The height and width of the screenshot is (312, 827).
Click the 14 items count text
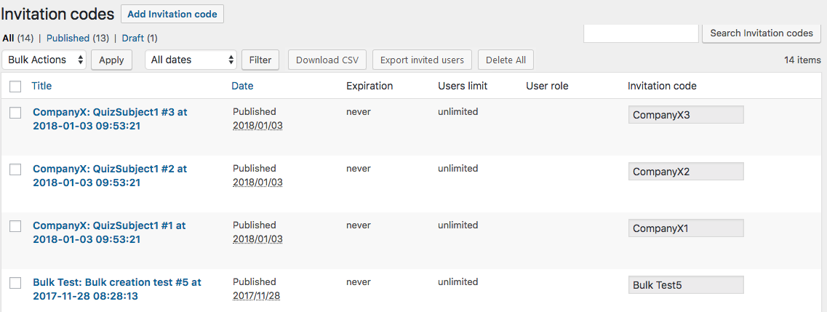(x=802, y=60)
